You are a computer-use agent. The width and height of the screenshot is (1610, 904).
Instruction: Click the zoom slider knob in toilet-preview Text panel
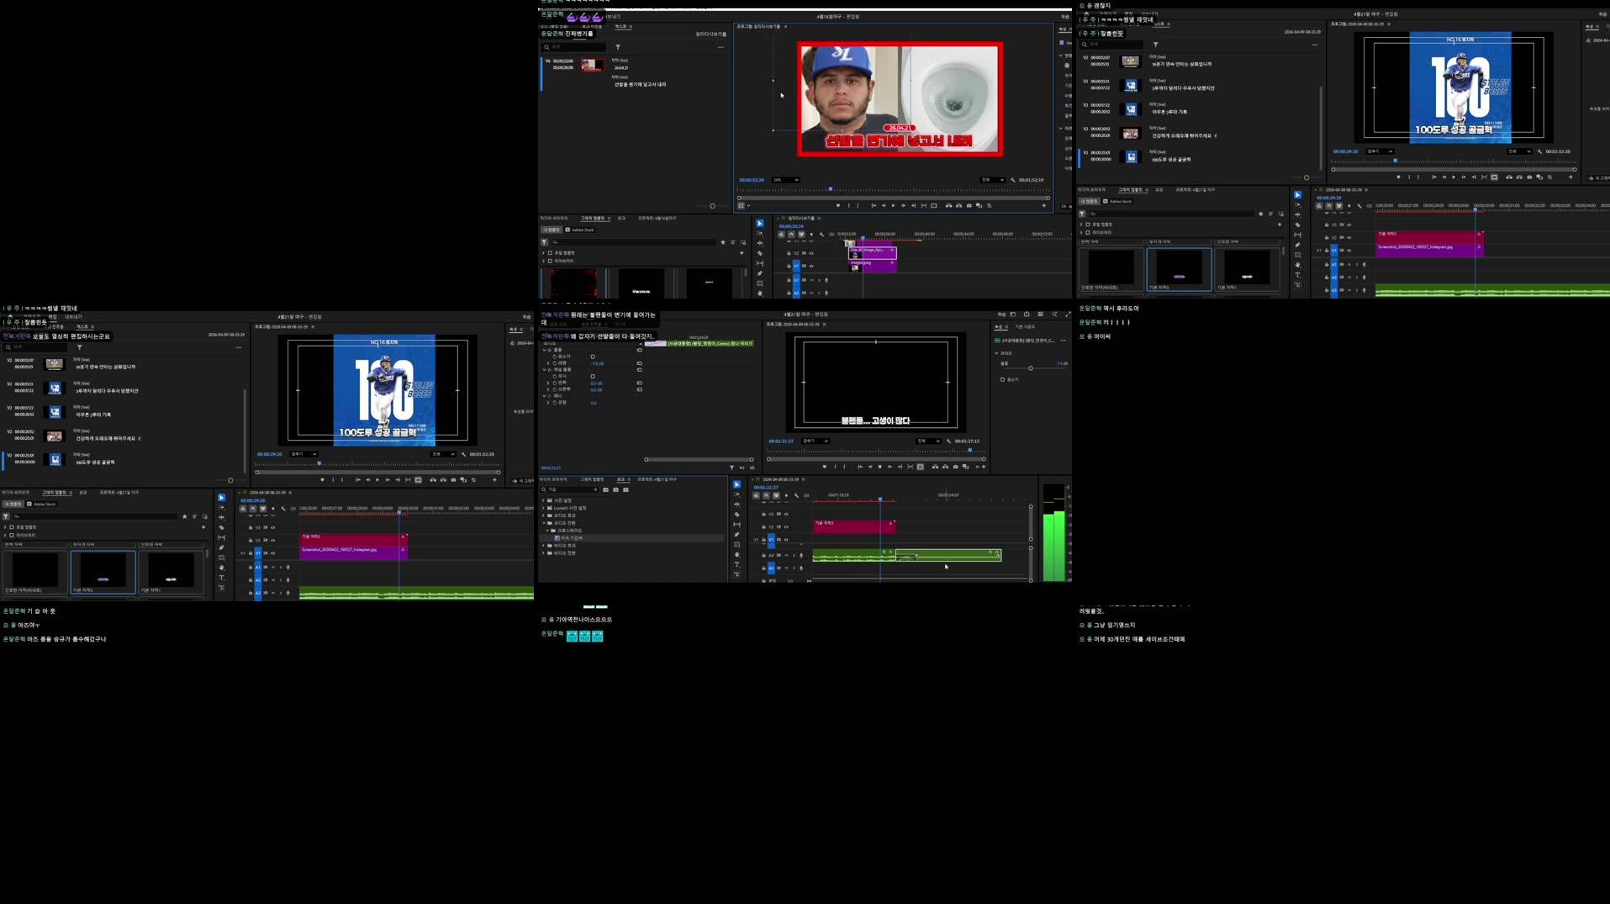click(x=712, y=206)
